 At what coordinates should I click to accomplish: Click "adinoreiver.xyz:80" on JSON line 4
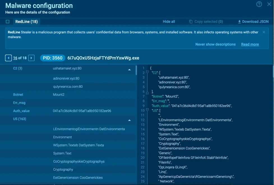tap(173, 82)
